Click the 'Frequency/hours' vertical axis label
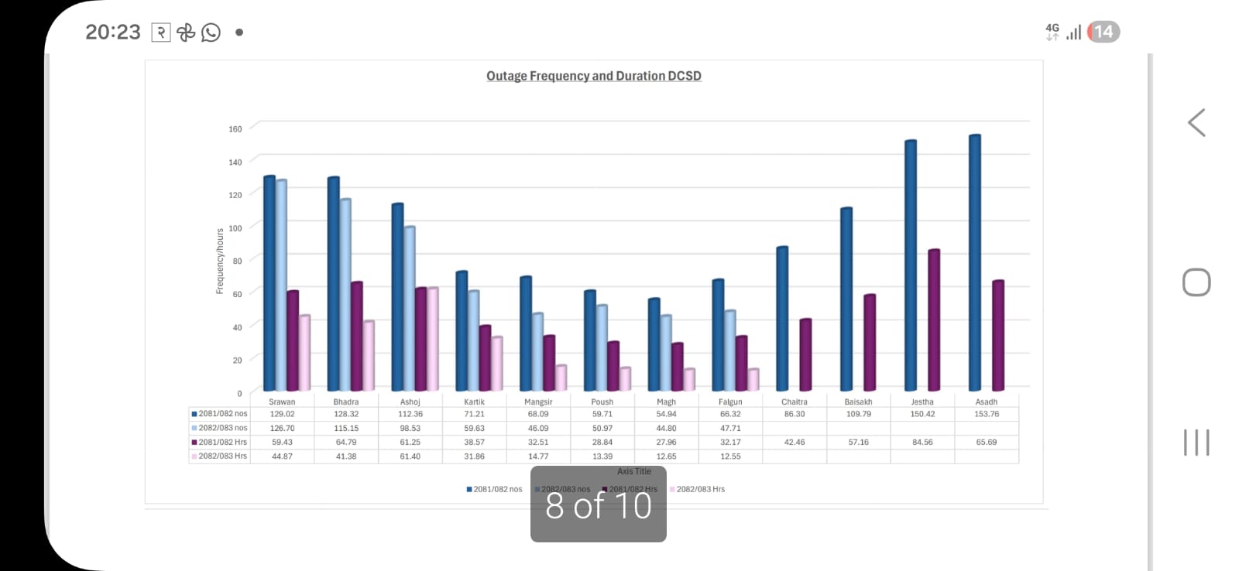The height and width of the screenshot is (571, 1239). (220, 261)
